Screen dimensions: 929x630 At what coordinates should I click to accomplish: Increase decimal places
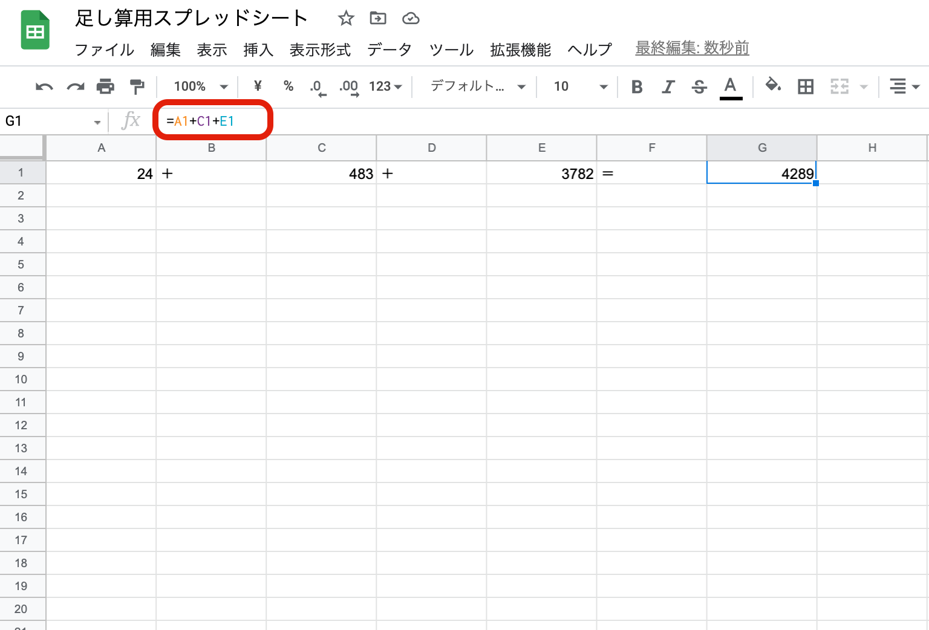(349, 88)
